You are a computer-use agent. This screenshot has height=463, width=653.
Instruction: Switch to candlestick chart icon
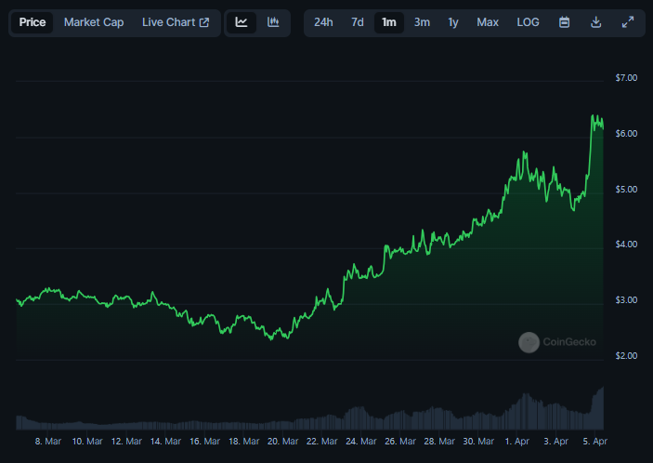[273, 22]
